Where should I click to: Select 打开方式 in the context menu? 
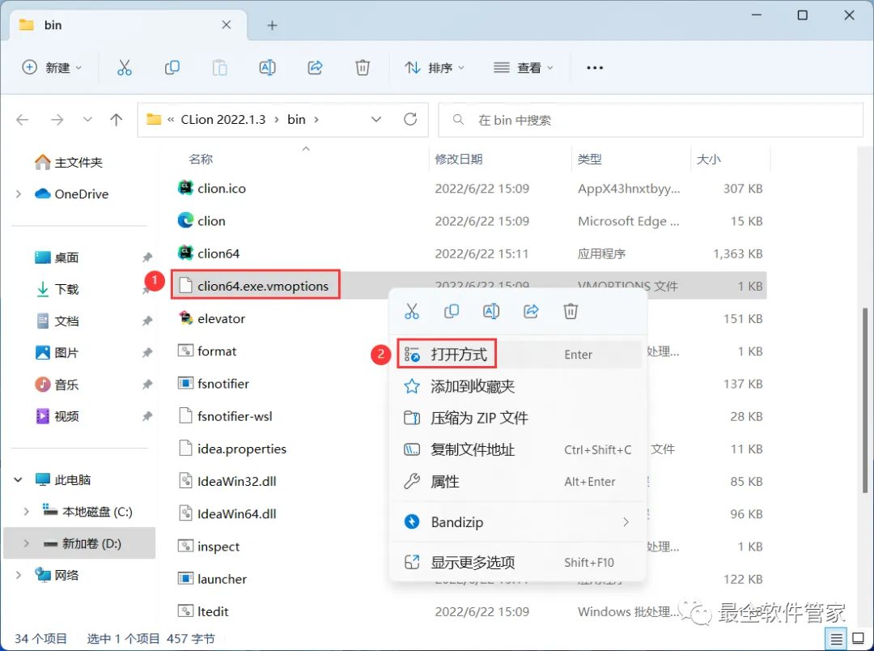point(519,354)
